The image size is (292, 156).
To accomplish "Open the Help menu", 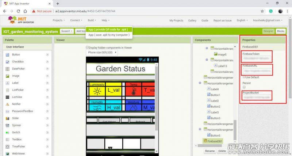I will 105,20.
